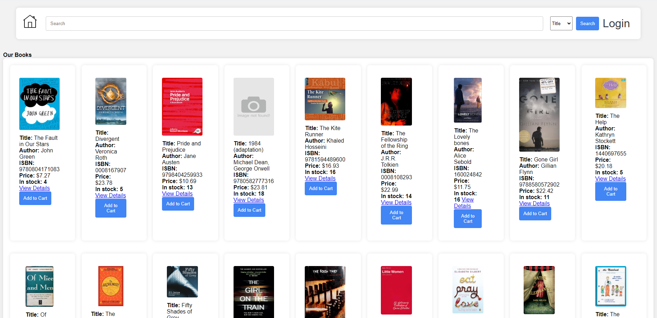Viewport: 657px width, 318px height.
Task: Click the Our Books heading
Action: click(17, 55)
